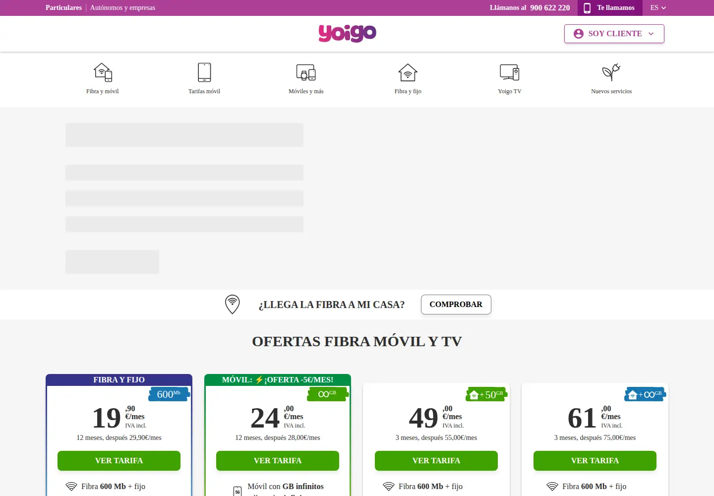Open Nuevos servicios menu label
The height and width of the screenshot is (496, 714).
(611, 91)
